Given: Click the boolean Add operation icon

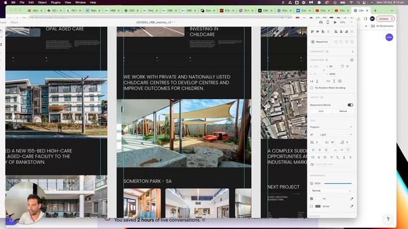Looking at the screenshot, I should (x=336, y=42).
